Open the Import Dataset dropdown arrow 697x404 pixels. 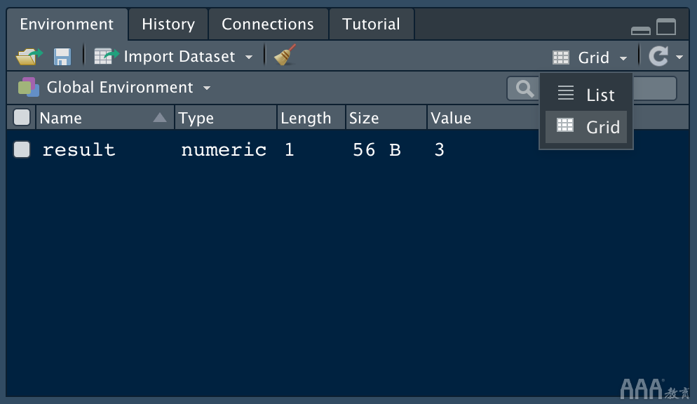(x=249, y=58)
